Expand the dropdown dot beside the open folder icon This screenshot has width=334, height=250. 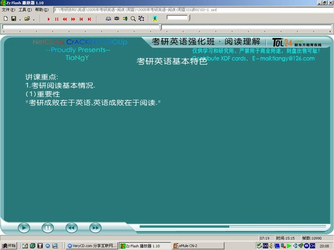click(34, 20)
